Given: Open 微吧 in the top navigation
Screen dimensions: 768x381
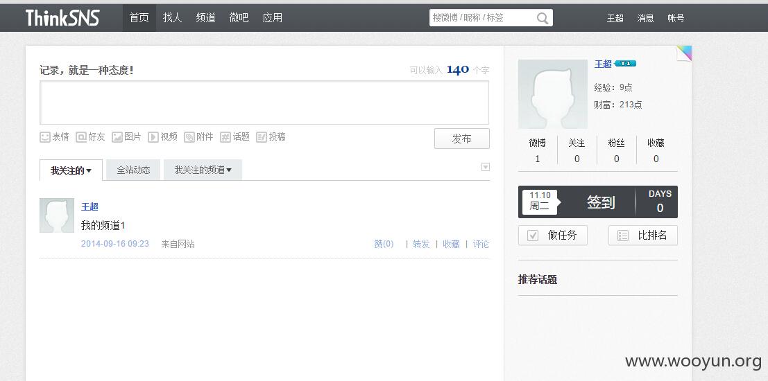Looking at the screenshot, I should point(239,18).
